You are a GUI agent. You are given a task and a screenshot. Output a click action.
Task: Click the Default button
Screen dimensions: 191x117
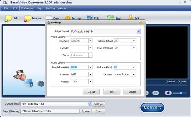point(91,92)
